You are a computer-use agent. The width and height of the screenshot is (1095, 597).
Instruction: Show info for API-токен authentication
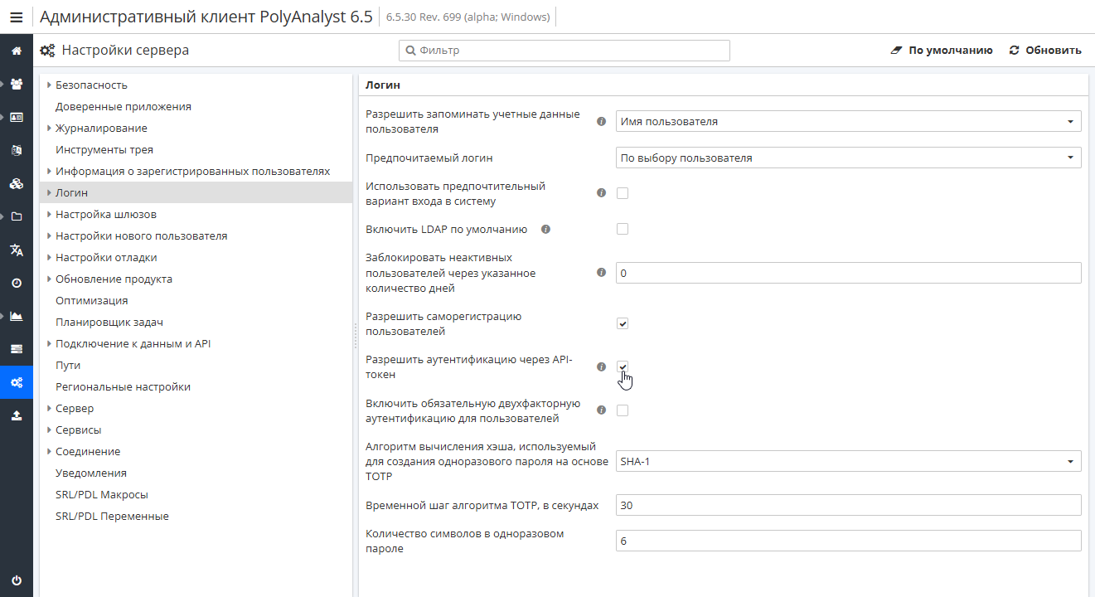602,366
